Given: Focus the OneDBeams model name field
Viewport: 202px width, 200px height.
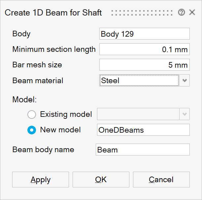Looking at the screenshot, I should click(143, 130).
